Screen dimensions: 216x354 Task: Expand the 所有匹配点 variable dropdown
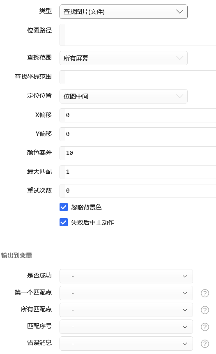tap(126, 310)
